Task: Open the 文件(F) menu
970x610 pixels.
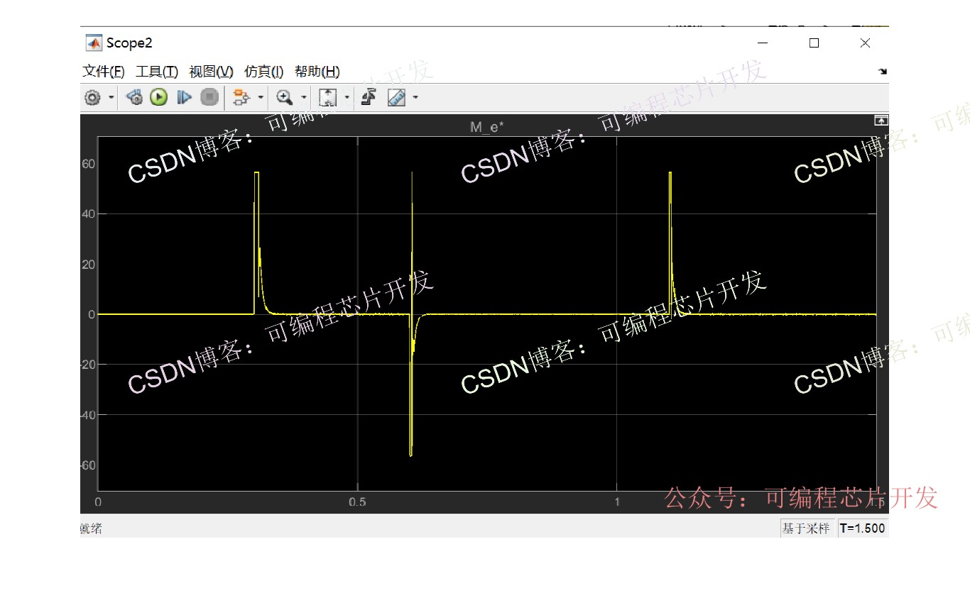Action: click(x=104, y=72)
